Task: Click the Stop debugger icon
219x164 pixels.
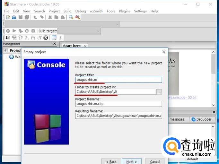Action: (x=46, y=38)
